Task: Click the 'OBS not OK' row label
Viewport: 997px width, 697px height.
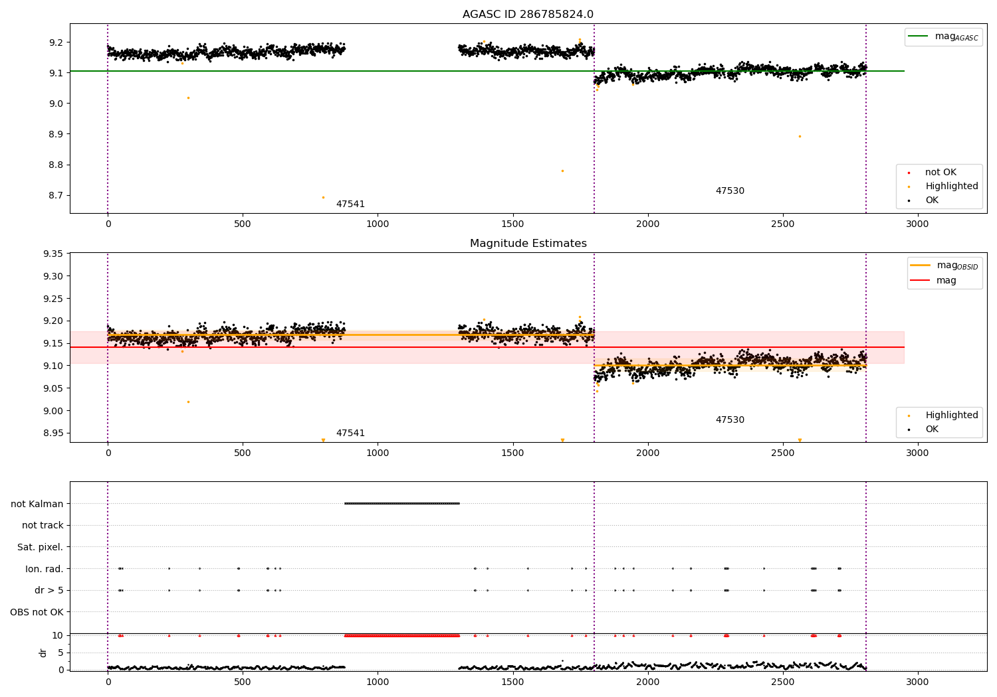Action: coord(37,612)
